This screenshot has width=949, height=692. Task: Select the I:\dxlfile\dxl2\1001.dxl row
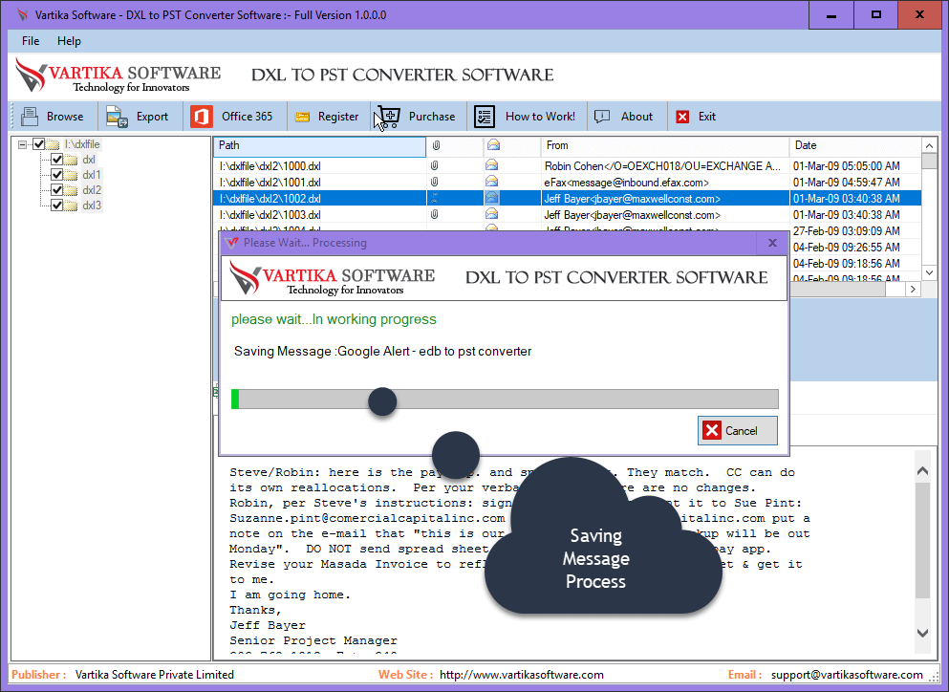[x=567, y=182]
